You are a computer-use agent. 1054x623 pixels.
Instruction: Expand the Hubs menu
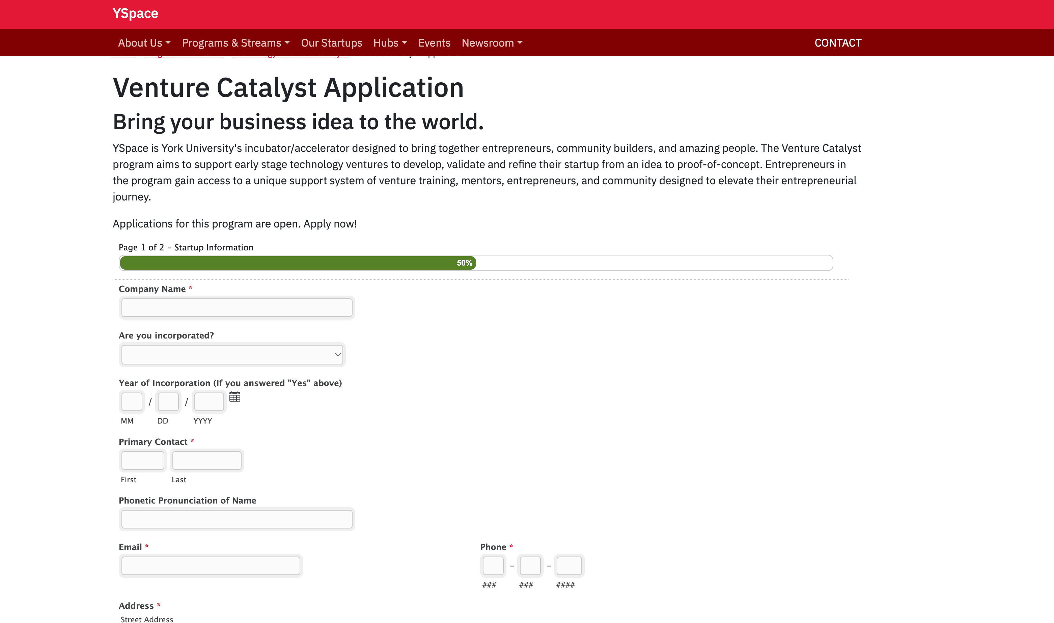(390, 43)
